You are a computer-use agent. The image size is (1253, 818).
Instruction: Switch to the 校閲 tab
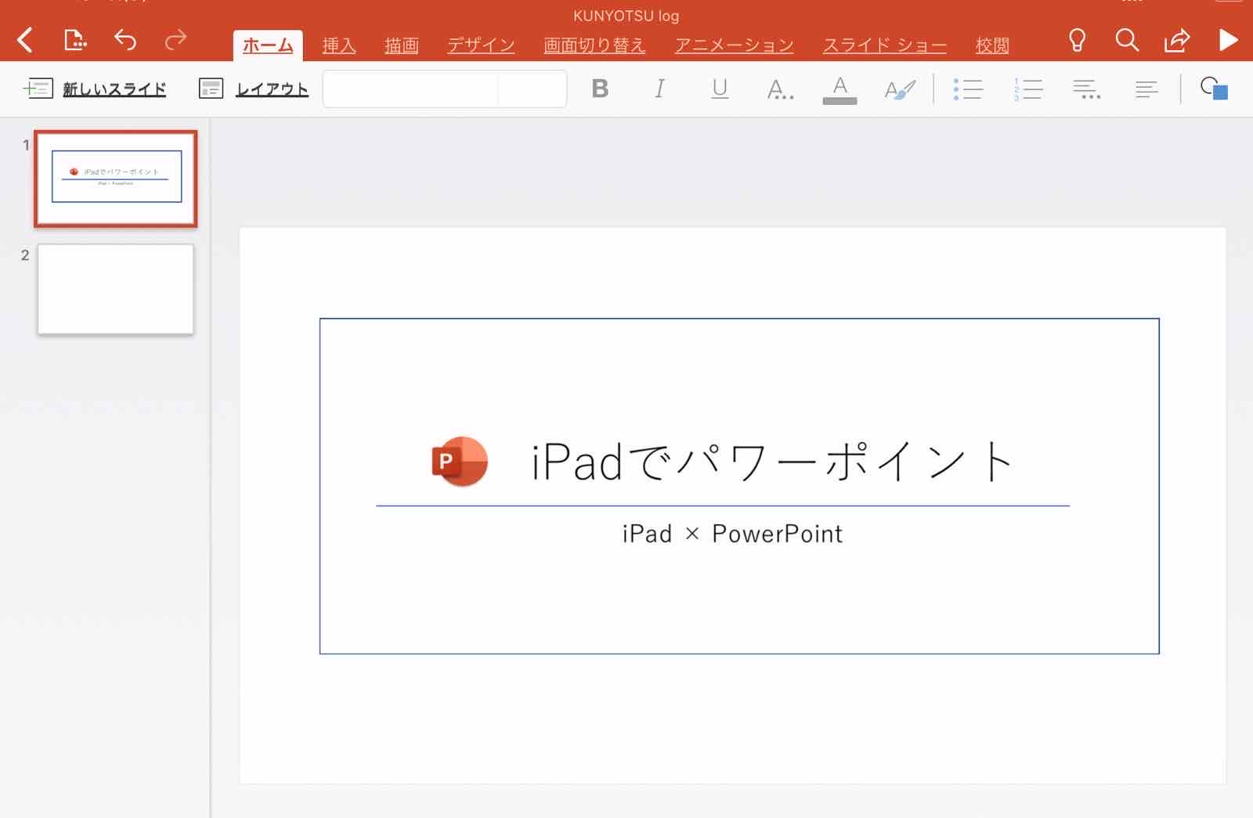[x=992, y=45]
